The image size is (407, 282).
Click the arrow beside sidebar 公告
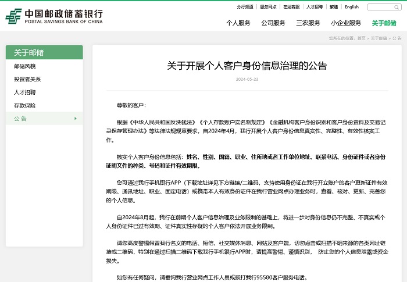click(76, 119)
